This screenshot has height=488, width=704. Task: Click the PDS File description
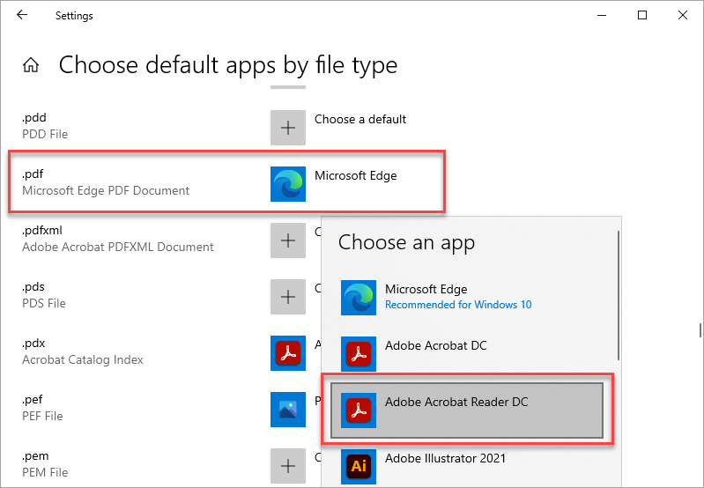point(44,304)
